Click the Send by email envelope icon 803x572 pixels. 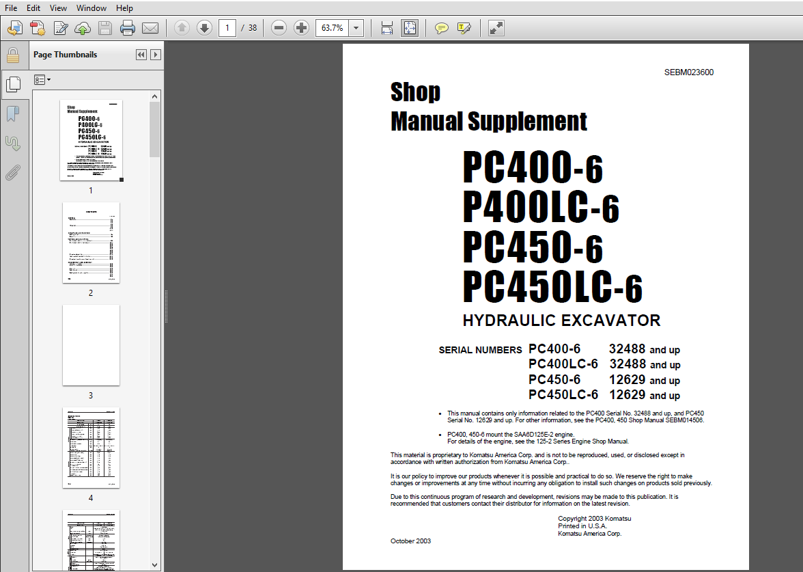(x=150, y=27)
